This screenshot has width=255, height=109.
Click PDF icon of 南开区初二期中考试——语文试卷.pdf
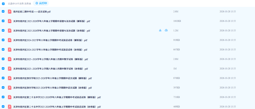10,12
